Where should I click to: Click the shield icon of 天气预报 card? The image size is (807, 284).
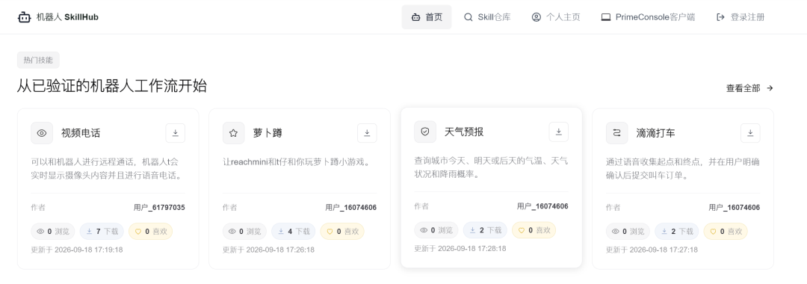click(x=425, y=132)
